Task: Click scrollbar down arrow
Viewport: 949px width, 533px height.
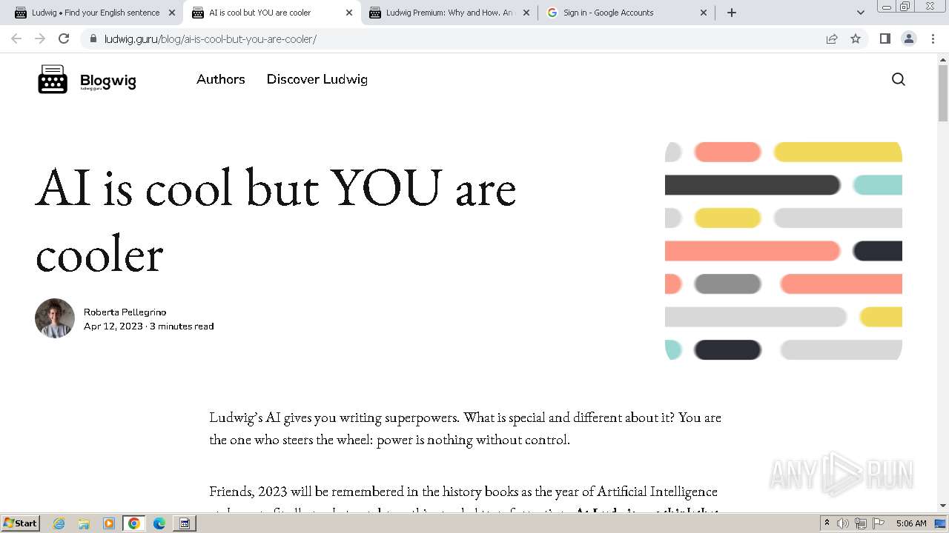Action: tap(943, 506)
